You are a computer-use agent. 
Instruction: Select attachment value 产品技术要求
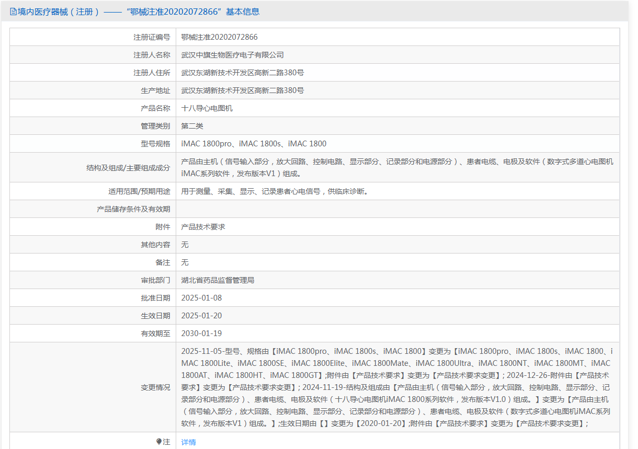203,227
